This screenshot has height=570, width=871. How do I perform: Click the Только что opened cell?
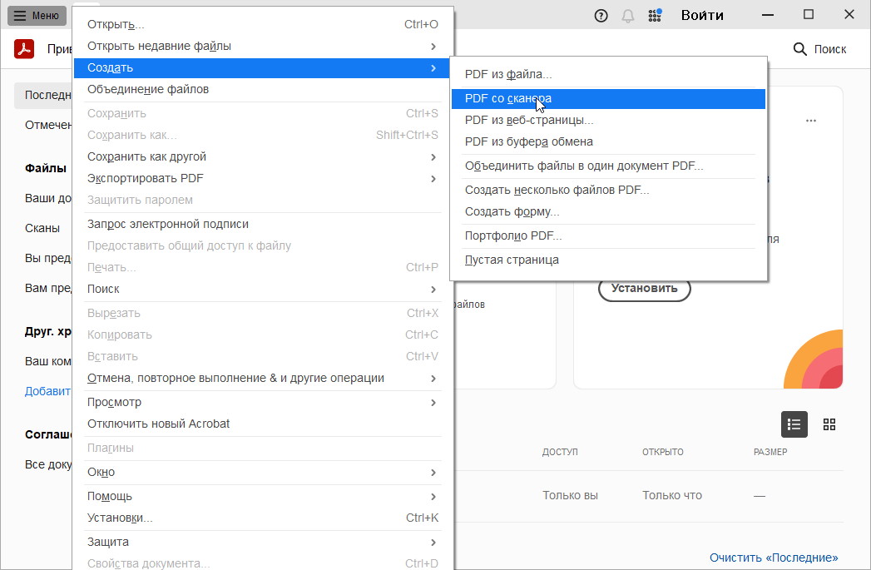pyautogui.click(x=672, y=496)
